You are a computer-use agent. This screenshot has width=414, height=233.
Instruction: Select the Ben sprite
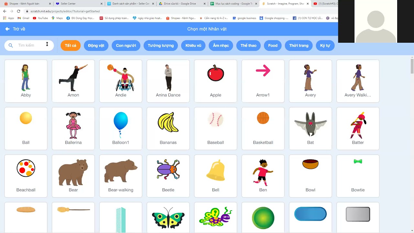pyautogui.click(x=263, y=176)
